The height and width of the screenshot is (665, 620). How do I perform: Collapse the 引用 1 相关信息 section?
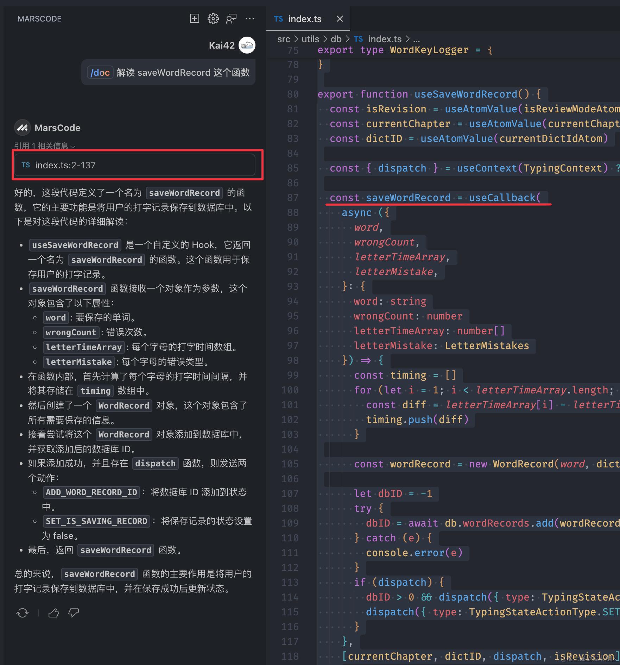tap(73, 147)
